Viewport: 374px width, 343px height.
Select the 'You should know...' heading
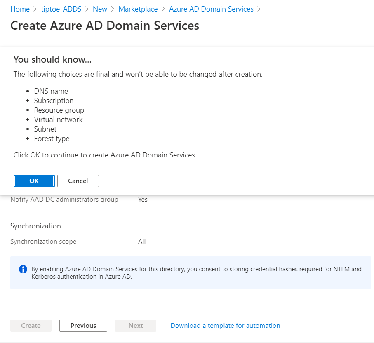point(52,59)
